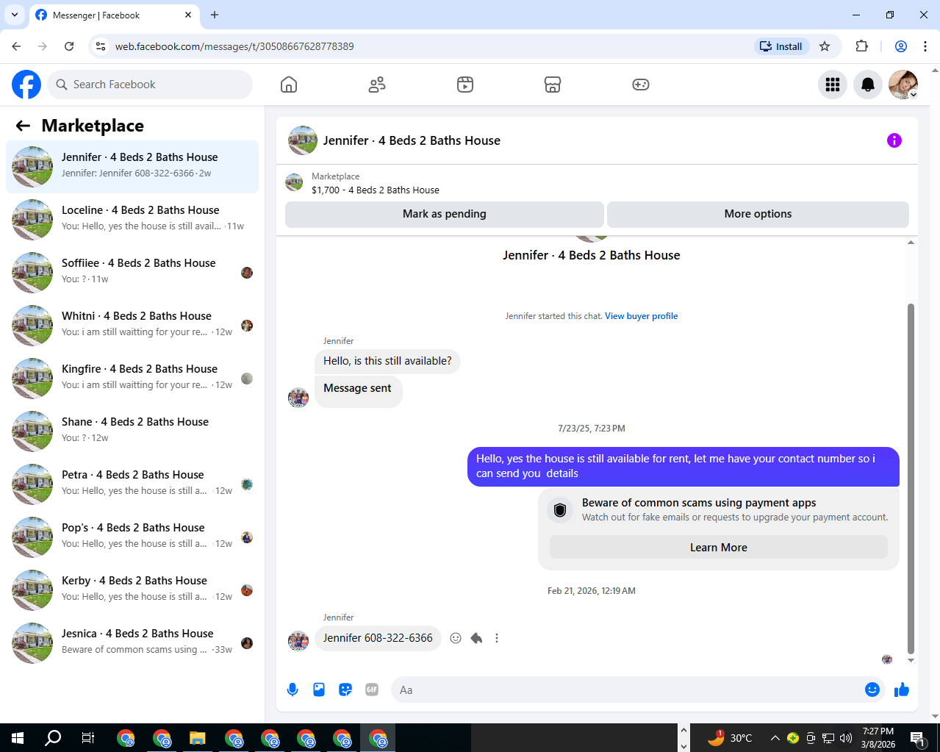Open a new browser tab
Viewport: 940px width, 752px height.
click(215, 15)
